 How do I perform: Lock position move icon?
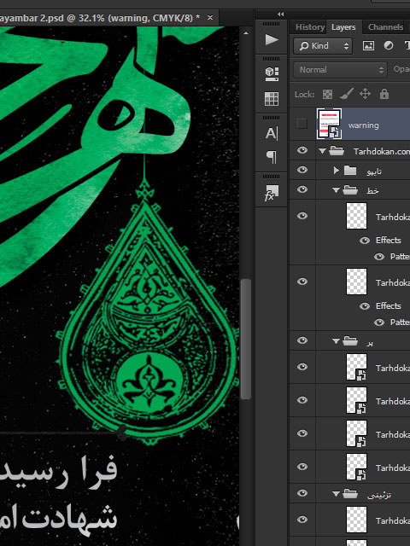[365, 94]
